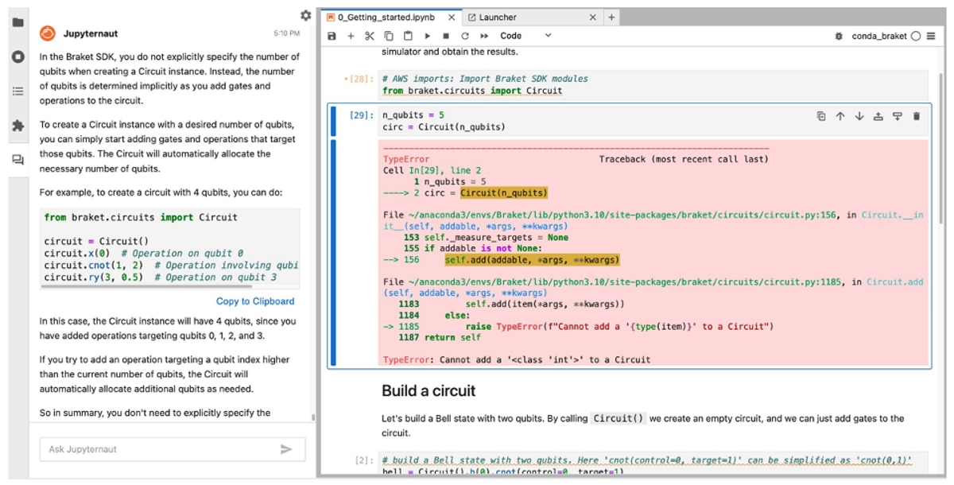Restart the kernel with the circular arrow icon
The width and height of the screenshot is (954, 485).
[465, 36]
